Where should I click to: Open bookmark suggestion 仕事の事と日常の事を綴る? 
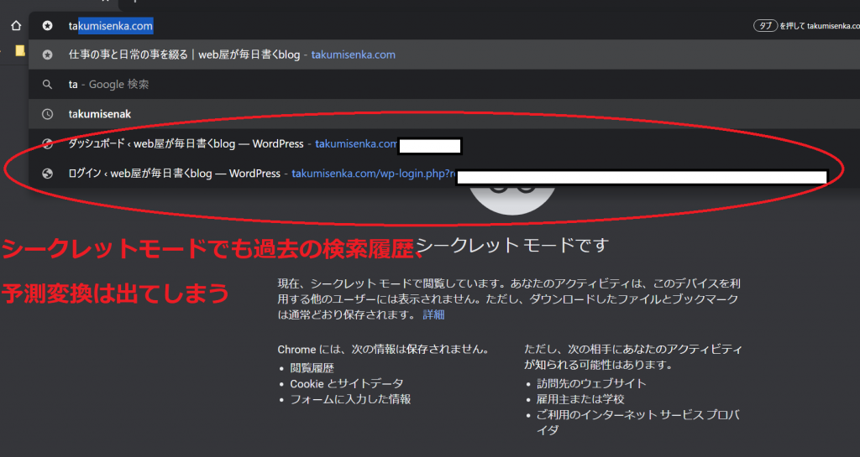coord(444,55)
